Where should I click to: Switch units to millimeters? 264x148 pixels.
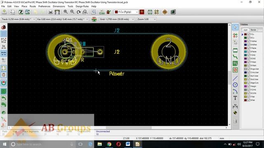[4, 53]
